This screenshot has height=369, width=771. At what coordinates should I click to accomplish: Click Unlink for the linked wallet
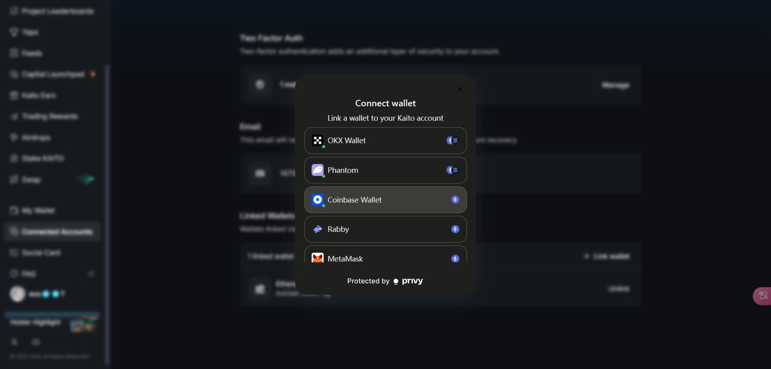pyautogui.click(x=619, y=289)
